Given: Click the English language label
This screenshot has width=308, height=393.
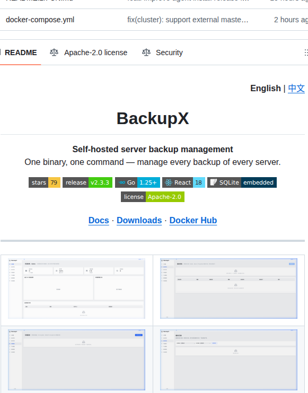Looking at the screenshot, I should pos(266,88).
